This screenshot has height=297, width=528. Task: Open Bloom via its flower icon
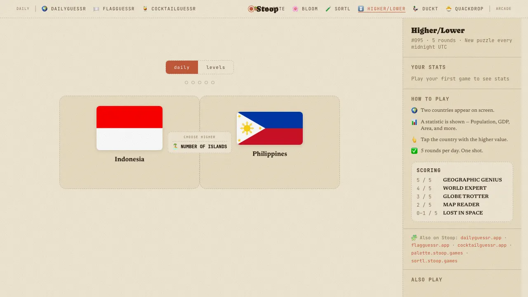[x=295, y=9]
